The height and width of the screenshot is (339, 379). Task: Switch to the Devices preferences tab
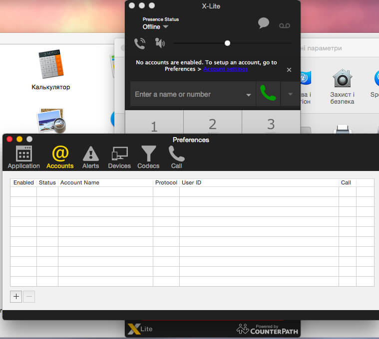[119, 158]
